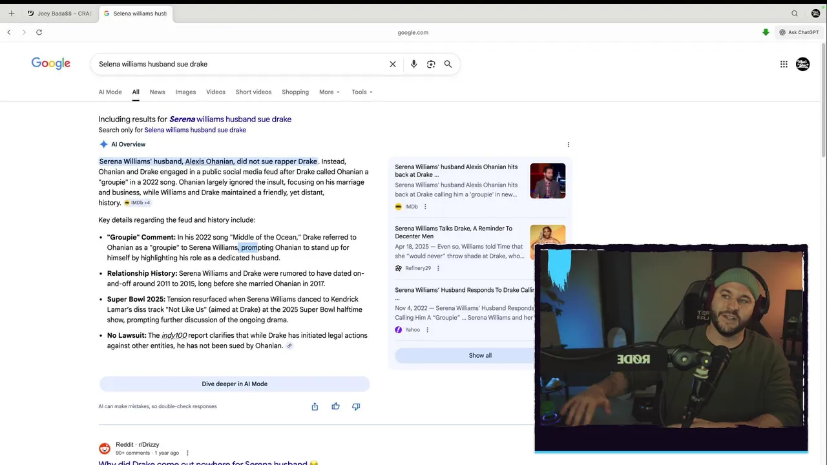
Task: Click the 'Groupie' Comment: heading text
Action: pyautogui.click(x=141, y=237)
